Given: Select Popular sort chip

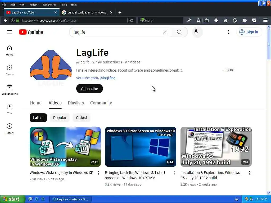Looking at the screenshot, I should 60,118.
